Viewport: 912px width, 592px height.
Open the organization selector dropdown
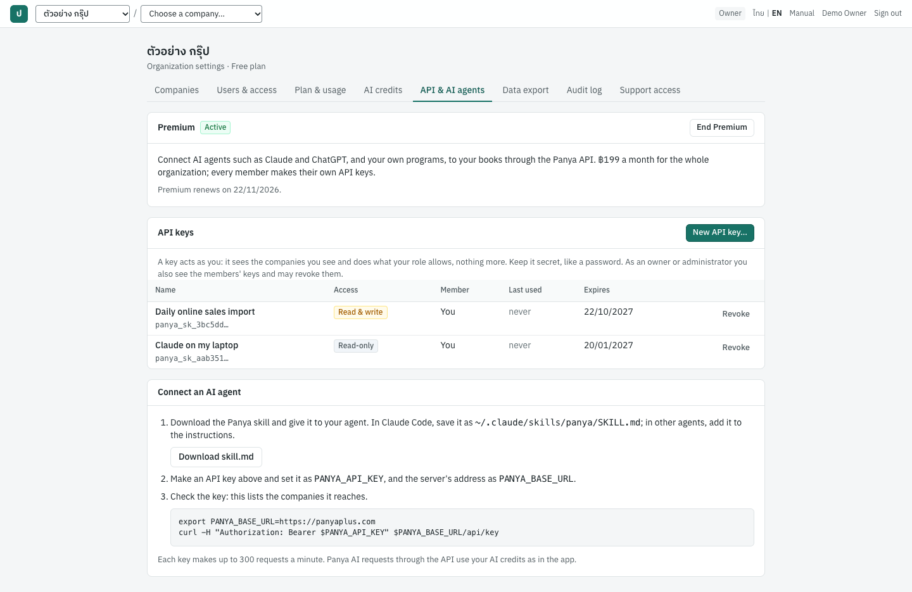coord(82,14)
